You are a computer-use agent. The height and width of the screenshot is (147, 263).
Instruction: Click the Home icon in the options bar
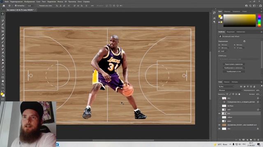[x=4, y=6]
